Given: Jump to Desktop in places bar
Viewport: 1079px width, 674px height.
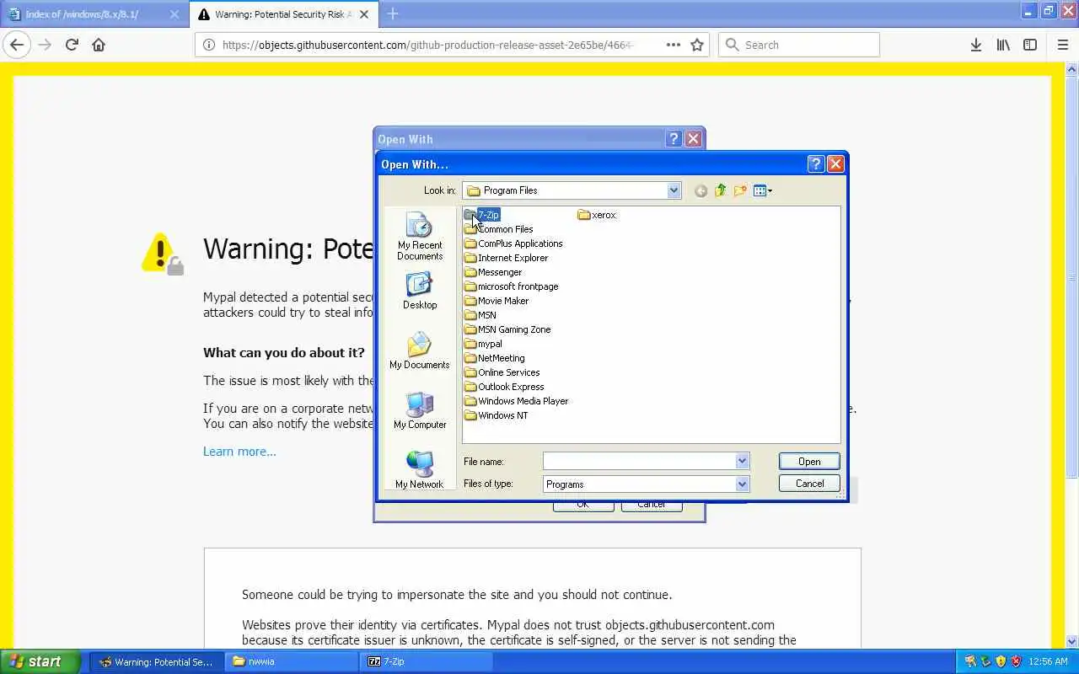Looking at the screenshot, I should pos(420,292).
